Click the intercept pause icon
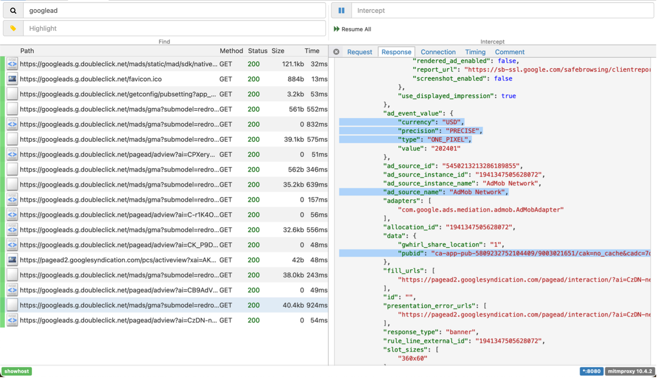Viewport: 658px width, 379px height. 341,10
